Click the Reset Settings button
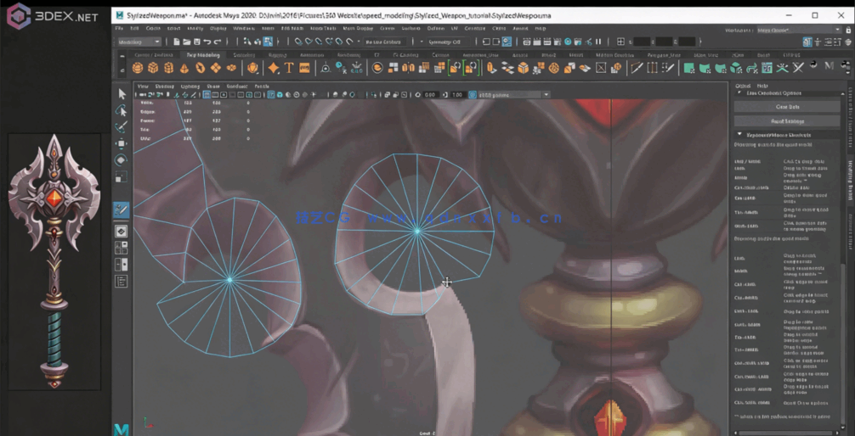The image size is (855, 436). pyautogui.click(x=786, y=121)
